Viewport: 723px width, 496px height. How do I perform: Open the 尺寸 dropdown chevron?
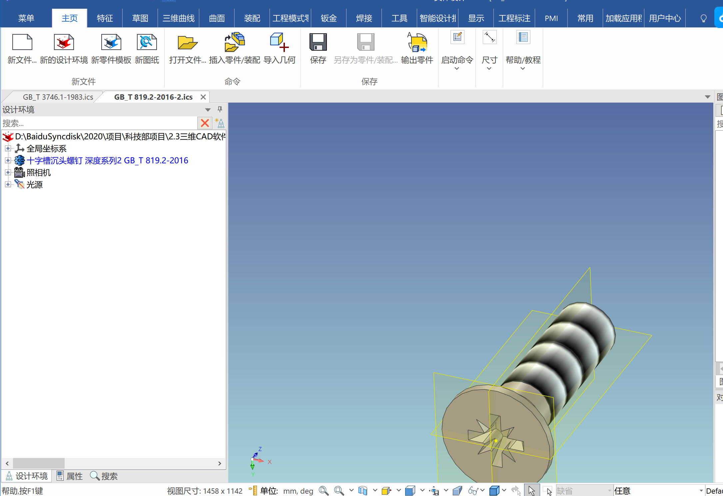pyautogui.click(x=489, y=69)
